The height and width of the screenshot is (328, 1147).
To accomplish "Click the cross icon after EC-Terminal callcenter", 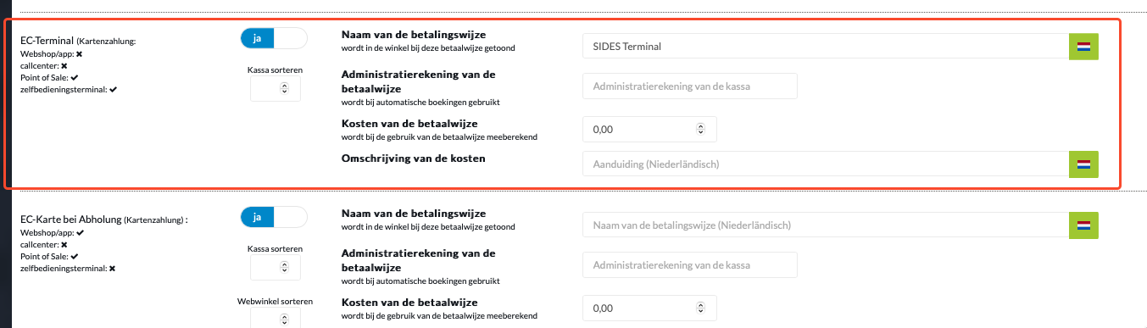I will [x=64, y=65].
